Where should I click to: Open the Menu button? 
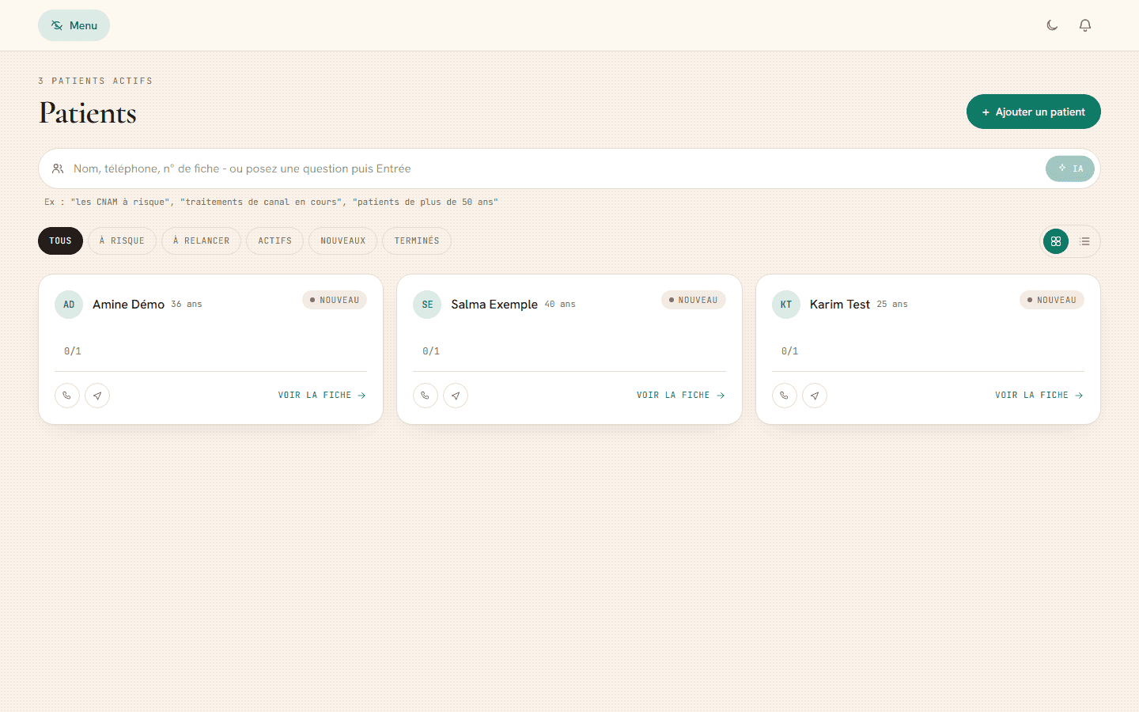coord(74,25)
